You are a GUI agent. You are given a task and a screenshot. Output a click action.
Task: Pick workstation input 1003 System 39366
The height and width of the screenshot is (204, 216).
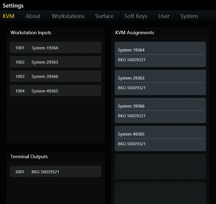click(56, 76)
